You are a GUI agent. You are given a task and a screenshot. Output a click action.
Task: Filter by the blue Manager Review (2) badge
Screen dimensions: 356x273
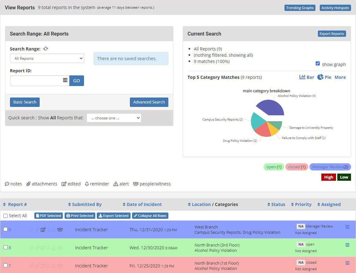point(330,167)
